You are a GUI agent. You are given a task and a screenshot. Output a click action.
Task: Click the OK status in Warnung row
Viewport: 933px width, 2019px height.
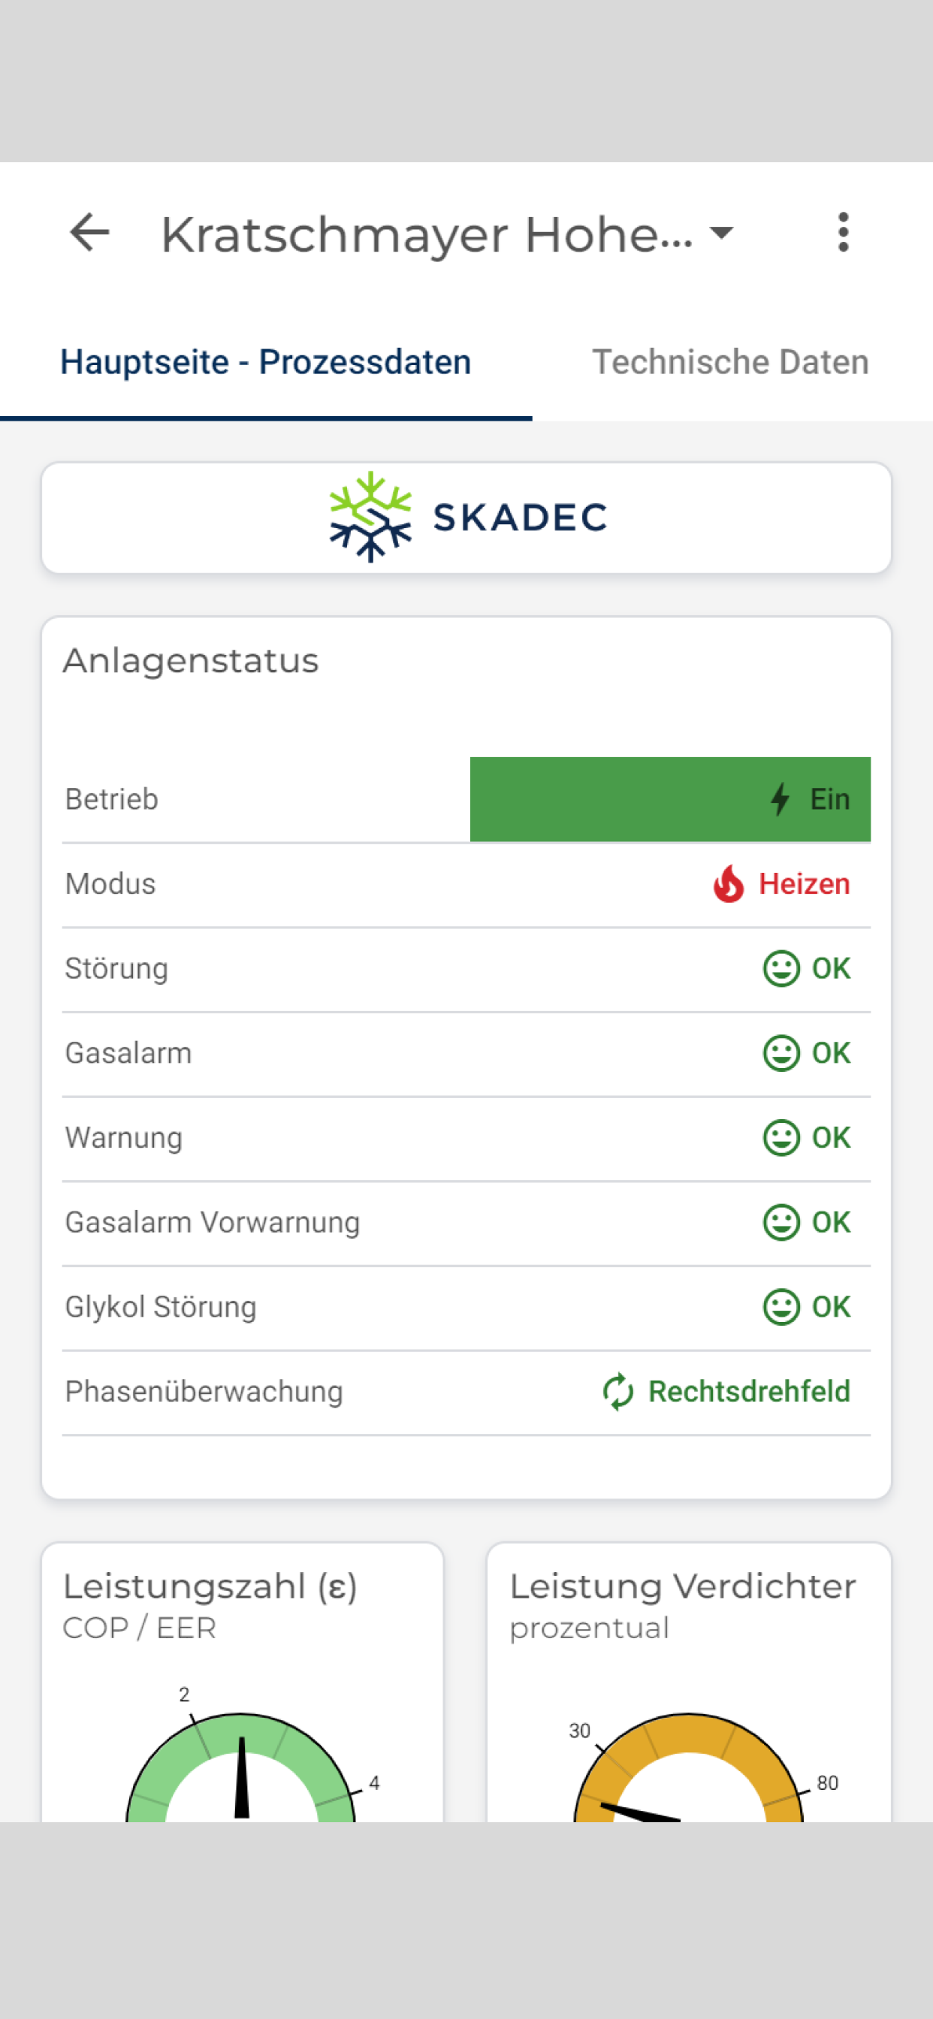830,1137
